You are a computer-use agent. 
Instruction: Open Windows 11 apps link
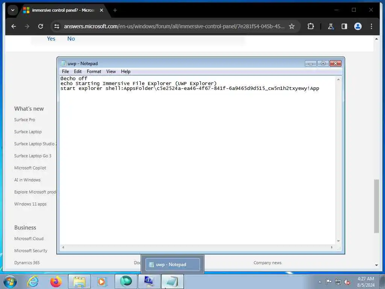(x=30, y=204)
